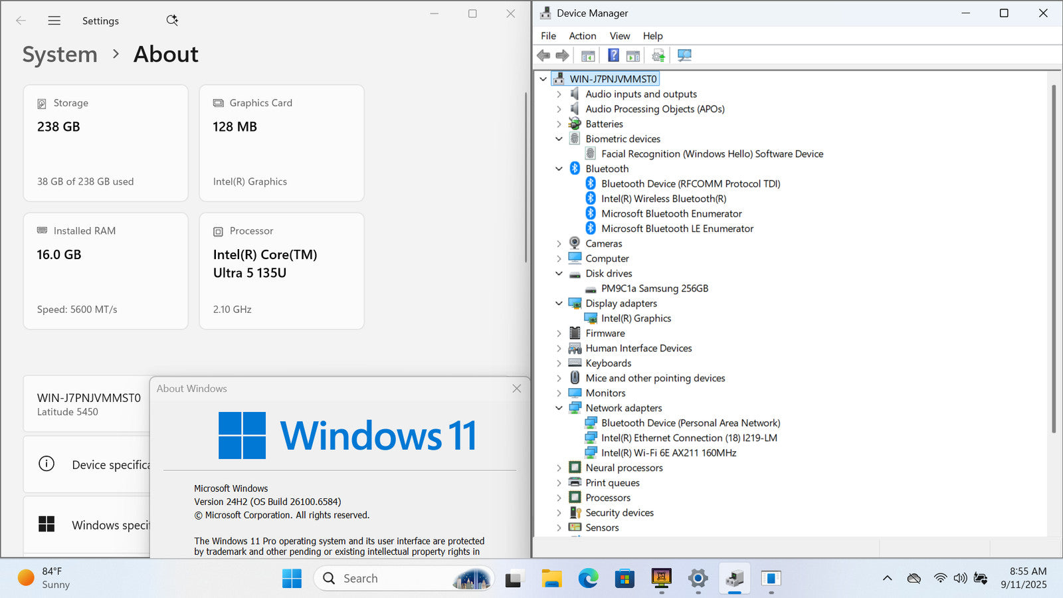Click Show/Hide Console Tree toolbar icon
1063x598 pixels.
click(588, 56)
